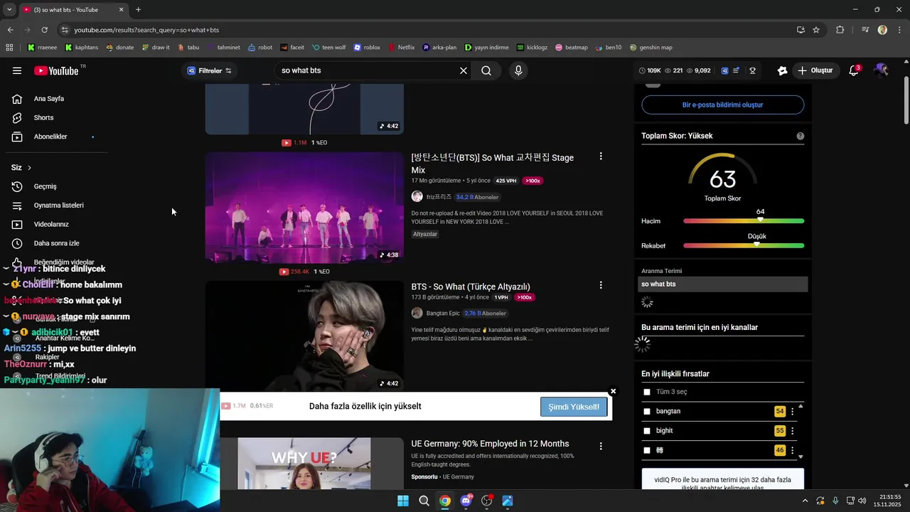This screenshot has width=910, height=512.
Task: Open the Netflix bookmark
Action: click(x=402, y=48)
